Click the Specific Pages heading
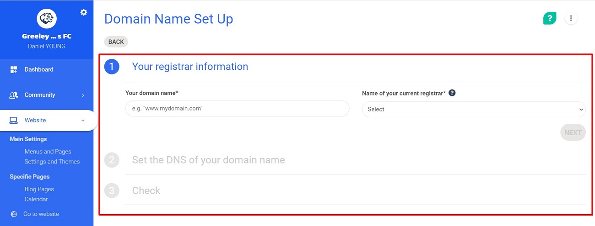 click(x=30, y=177)
